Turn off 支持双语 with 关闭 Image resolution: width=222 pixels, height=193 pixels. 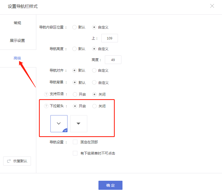[94, 94]
